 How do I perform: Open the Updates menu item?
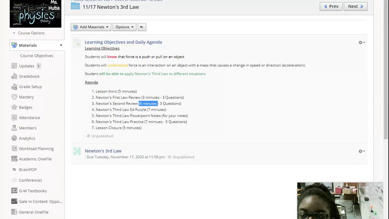point(26,66)
